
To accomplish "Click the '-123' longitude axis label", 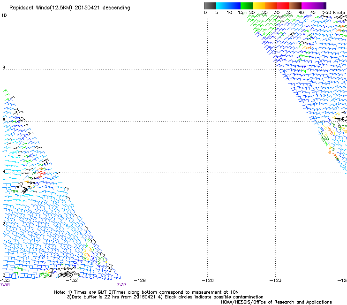I will (x=276, y=281).
